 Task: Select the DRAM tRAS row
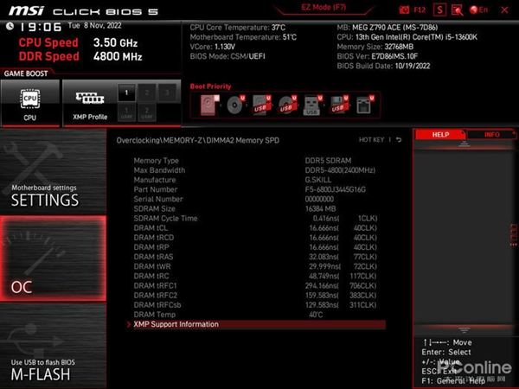click(x=257, y=257)
